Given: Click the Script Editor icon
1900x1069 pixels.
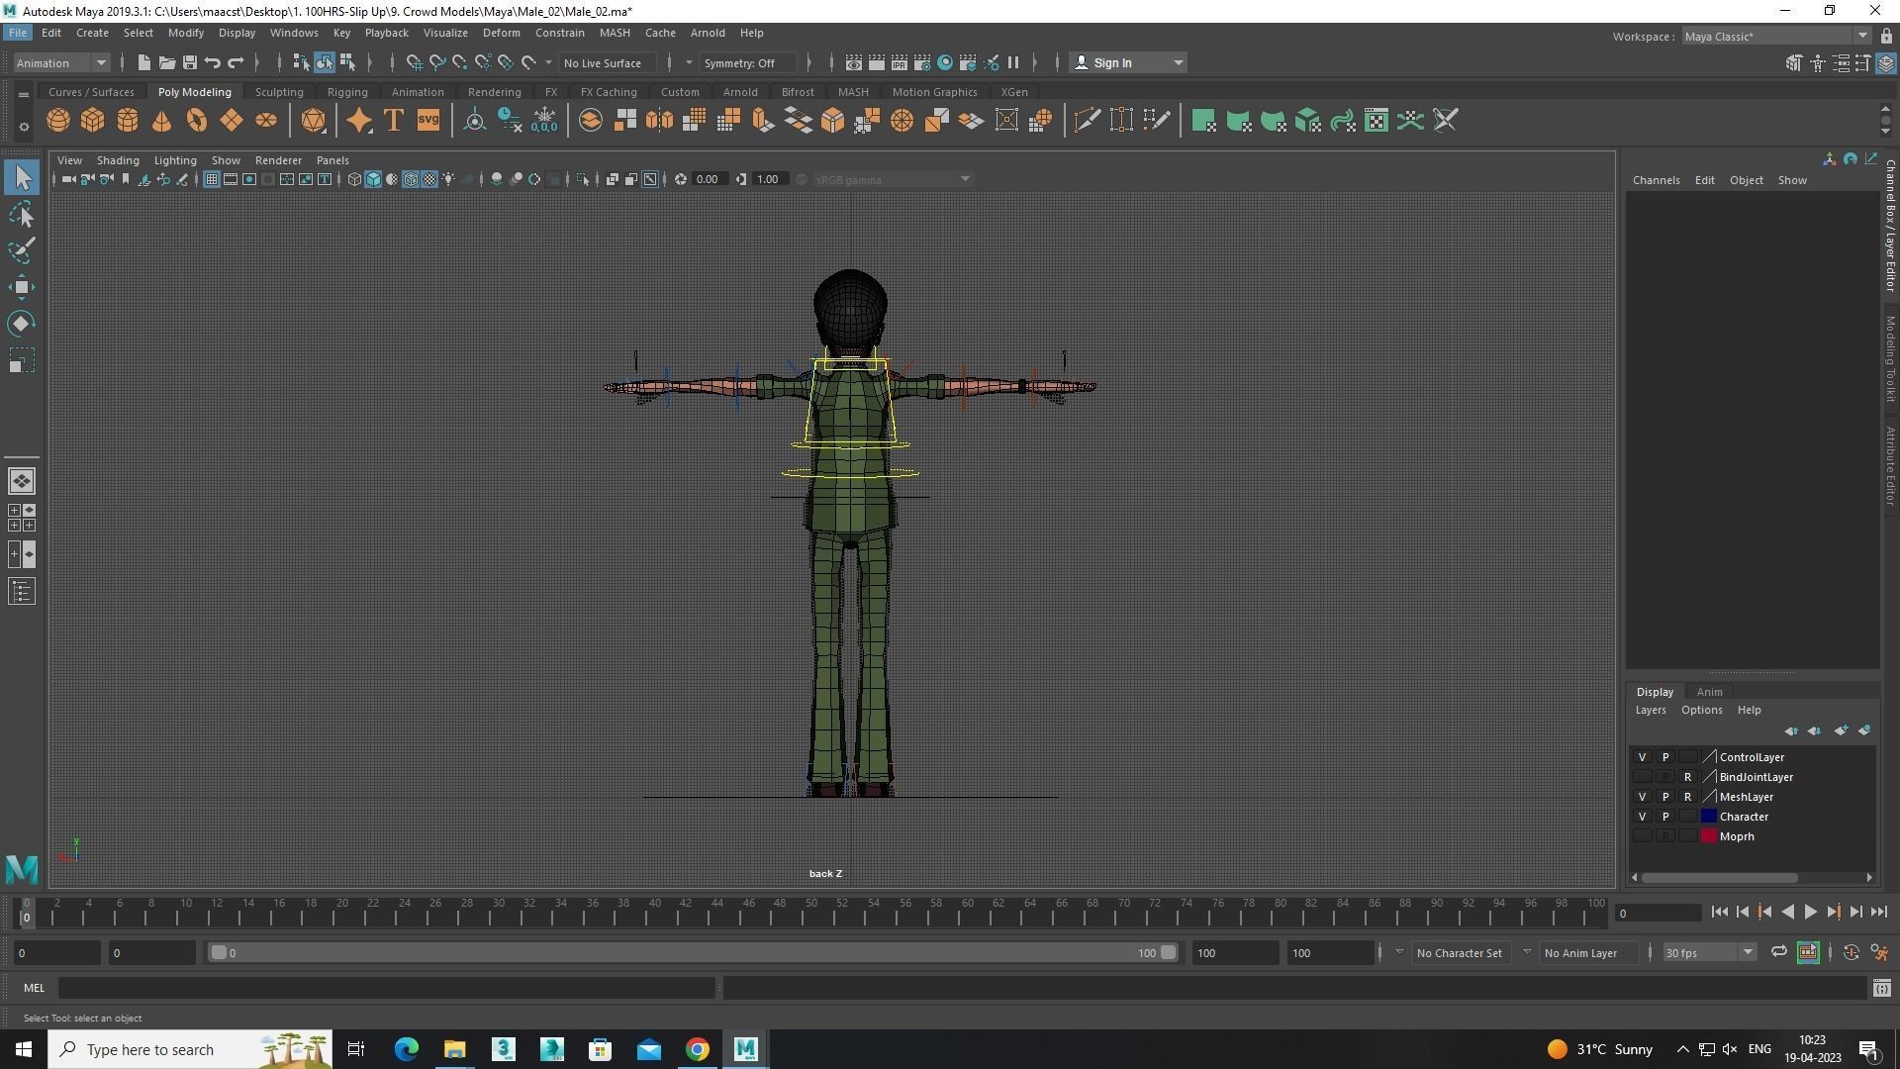Looking at the screenshot, I should coord(1881,988).
